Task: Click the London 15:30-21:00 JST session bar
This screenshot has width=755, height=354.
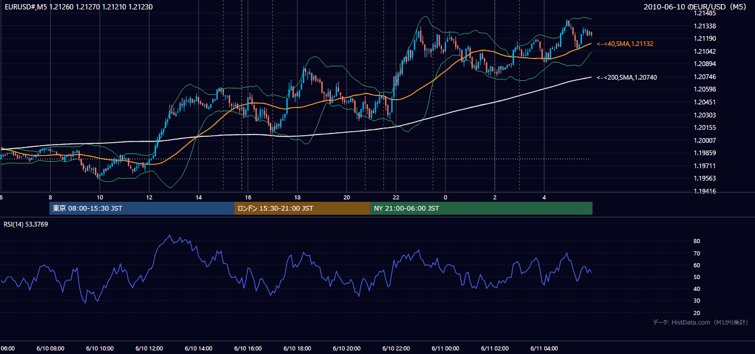Action: tap(302, 208)
